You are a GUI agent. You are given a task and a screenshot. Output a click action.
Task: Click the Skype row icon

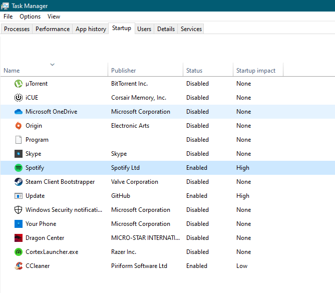click(19, 154)
